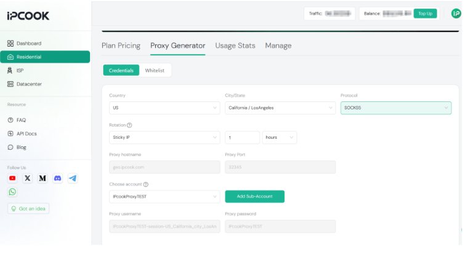The height and width of the screenshot is (255, 473).
Task: Switch to the Usage Stats tab
Action: point(235,45)
